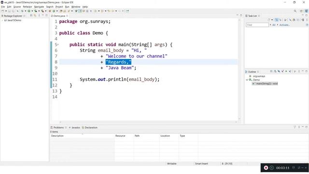Pause the screen recording

[x=272, y=168]
